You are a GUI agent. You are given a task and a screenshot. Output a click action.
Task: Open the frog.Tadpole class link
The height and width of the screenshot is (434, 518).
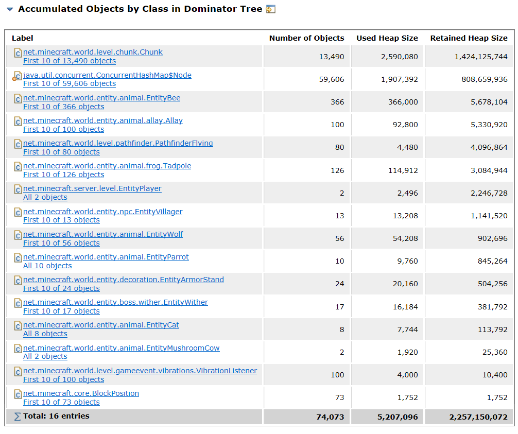pyautogui.click(x=107, y=166)
